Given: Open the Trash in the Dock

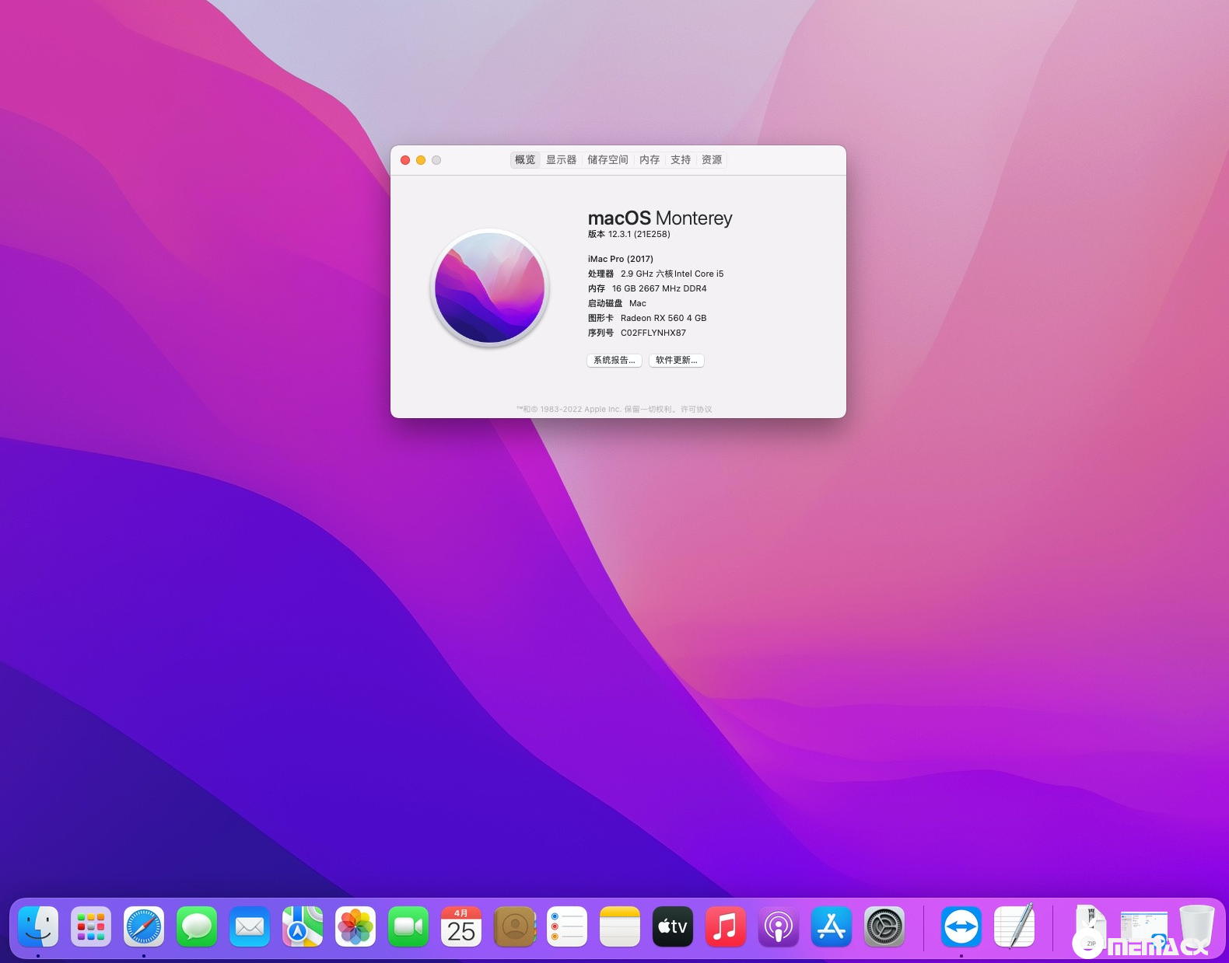Looking at the screenshot, I should click(x=1196, y=926).
